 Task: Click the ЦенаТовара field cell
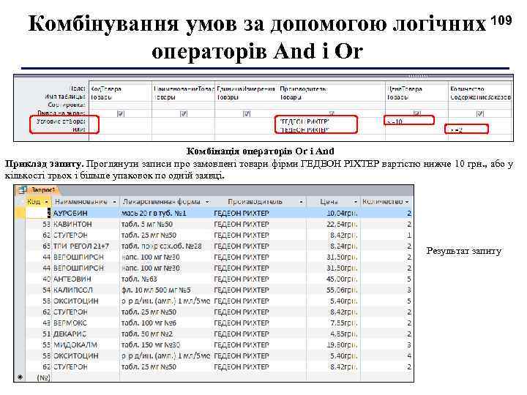pos(416,89)
